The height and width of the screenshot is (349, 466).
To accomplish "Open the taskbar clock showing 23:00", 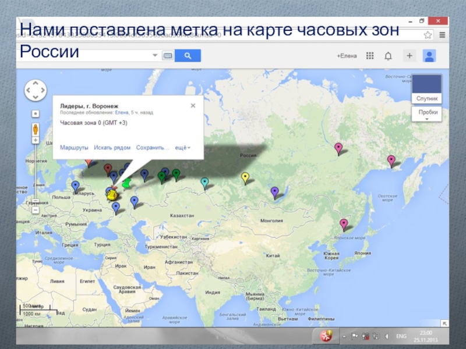I will click(x=426, y=336).
